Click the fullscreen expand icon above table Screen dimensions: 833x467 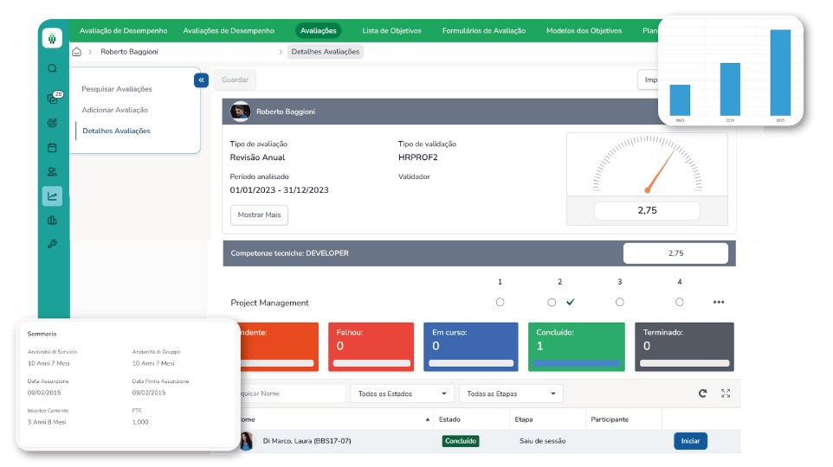pyautogui.click(x=726, y=393)
